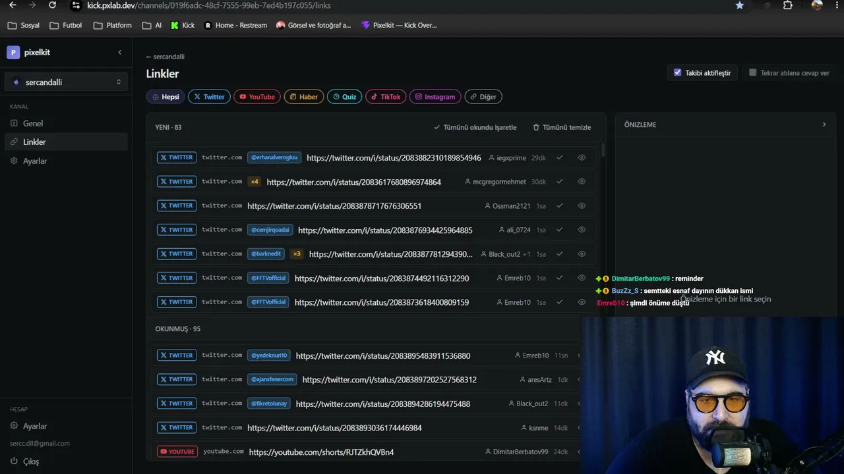The height and width of the screenshot is (474, 844).
Task: Open the Futbol bookmarks folder
Action: click(66, 26)
